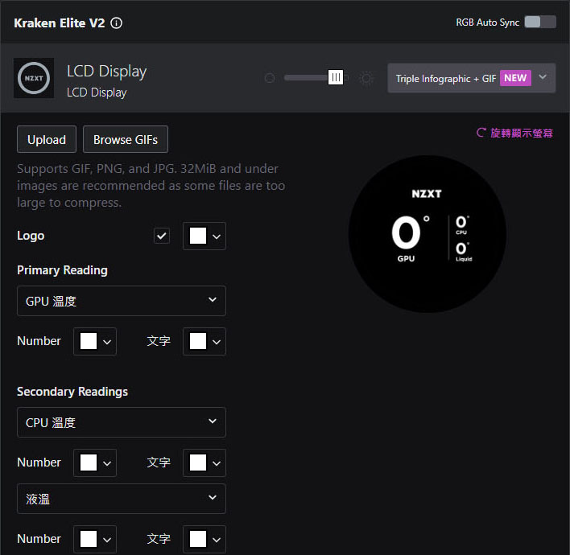Open Primary Reading Number color swatch
The image size is (570, 555).
(x=95, y=341)
